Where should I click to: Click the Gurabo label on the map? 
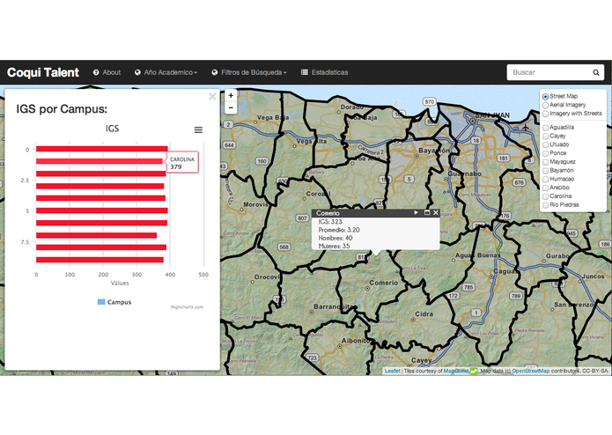pyautogui.click(x=557, y=256)
